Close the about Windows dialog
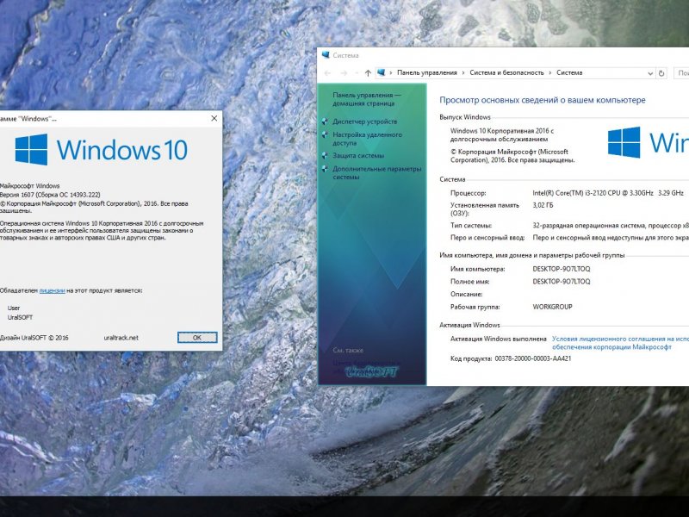 (214, 118)
